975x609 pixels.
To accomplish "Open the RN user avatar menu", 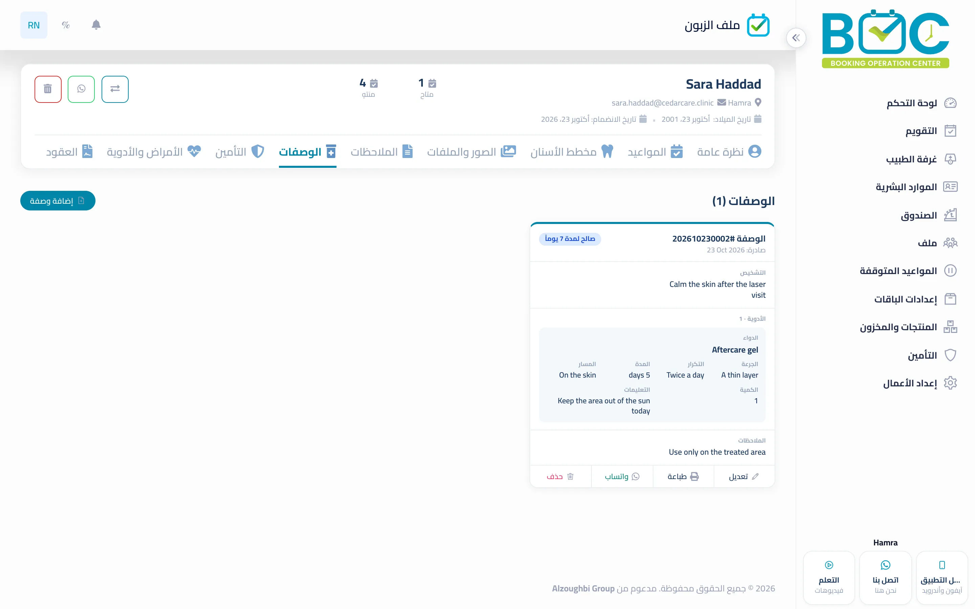I will click(34, 25).
